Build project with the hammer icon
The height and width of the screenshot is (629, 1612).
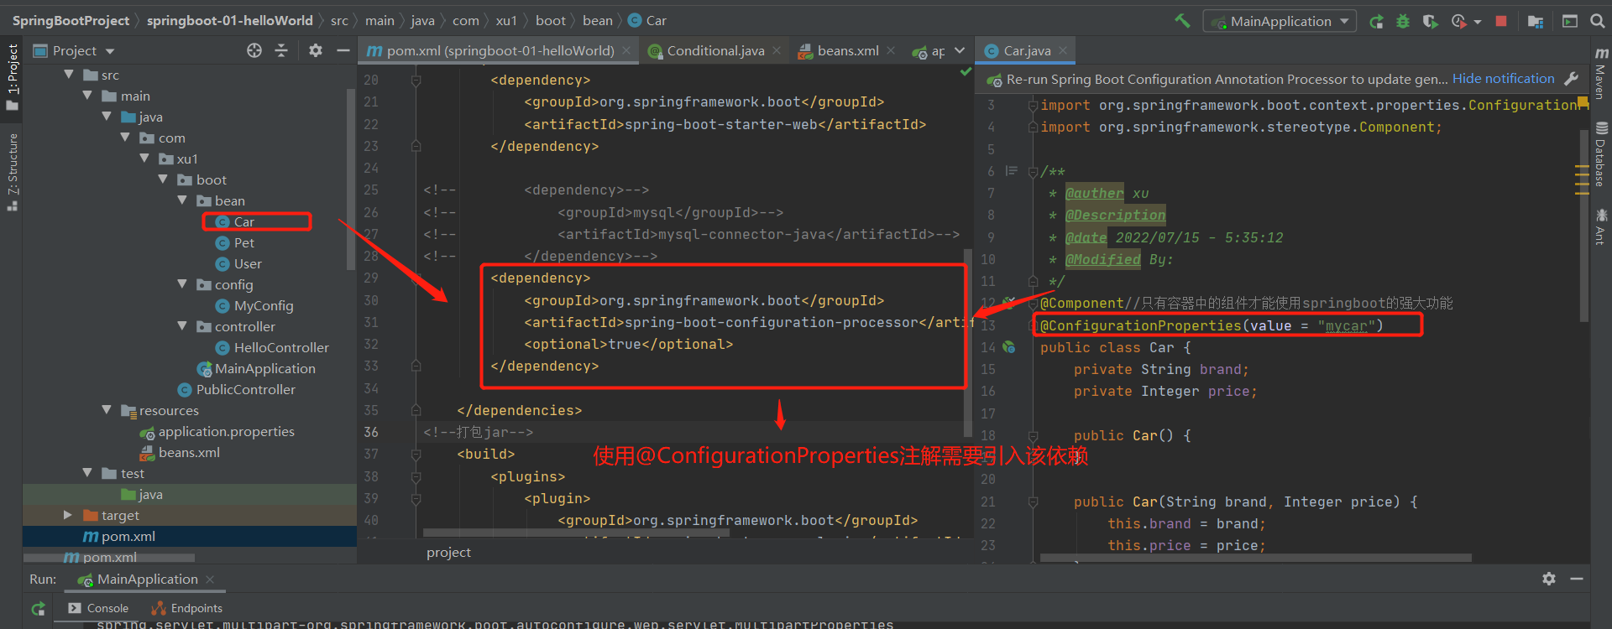[x=1182, y=21]
